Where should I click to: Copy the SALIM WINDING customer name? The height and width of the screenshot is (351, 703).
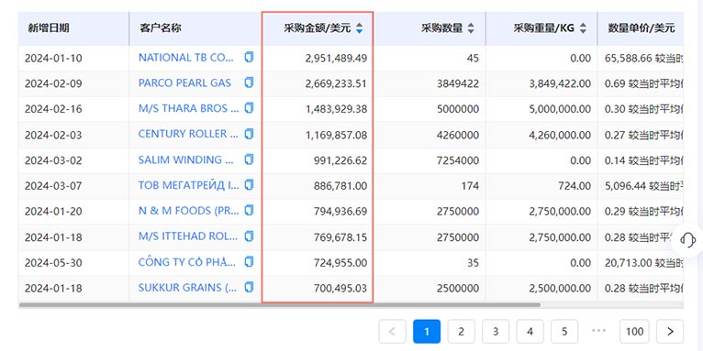(249, 159)
